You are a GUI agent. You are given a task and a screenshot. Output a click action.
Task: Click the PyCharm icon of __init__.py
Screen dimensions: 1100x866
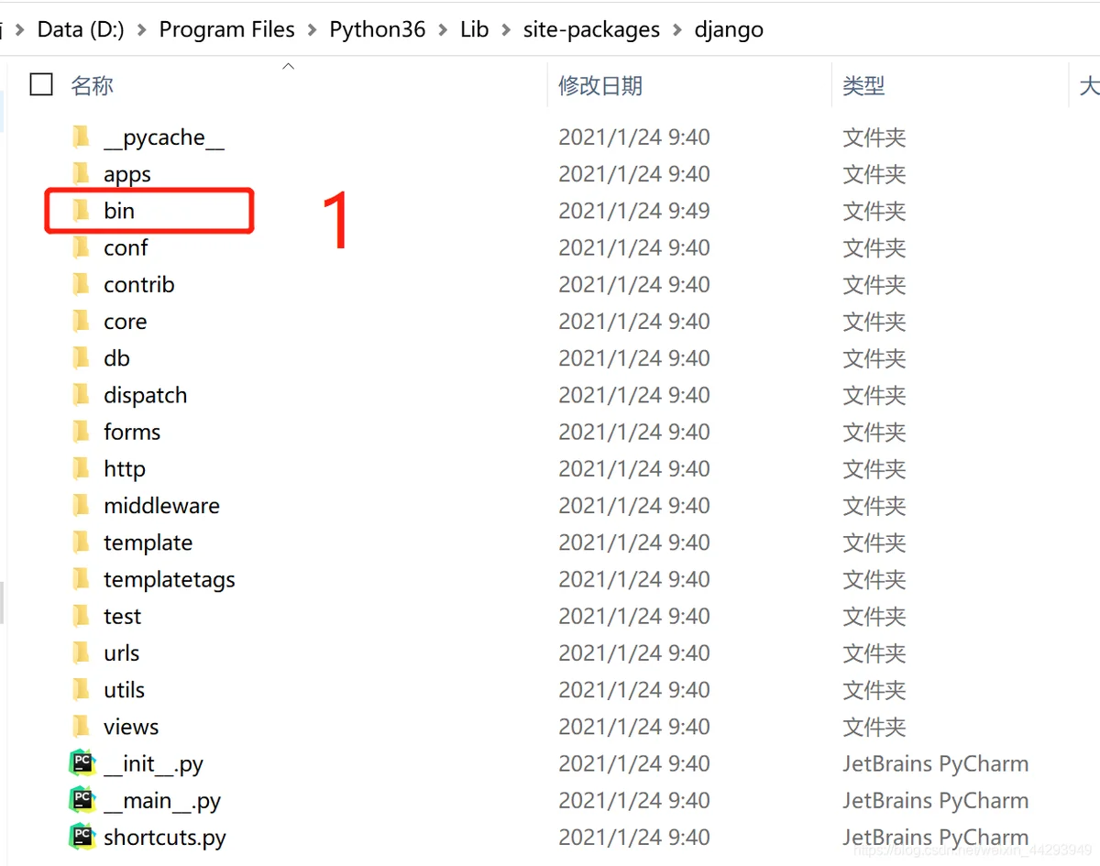pyautogui.click(x=82, y=763)
